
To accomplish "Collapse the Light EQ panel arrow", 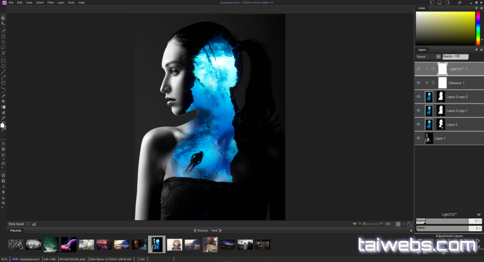I will [x=479, y=215].
